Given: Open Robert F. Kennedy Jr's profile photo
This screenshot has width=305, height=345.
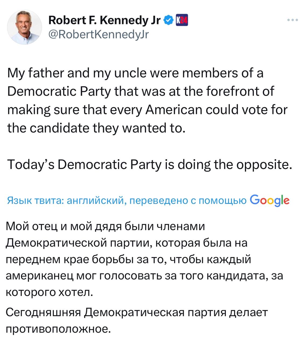Looking at the screenshot, I should click(24, 27).
